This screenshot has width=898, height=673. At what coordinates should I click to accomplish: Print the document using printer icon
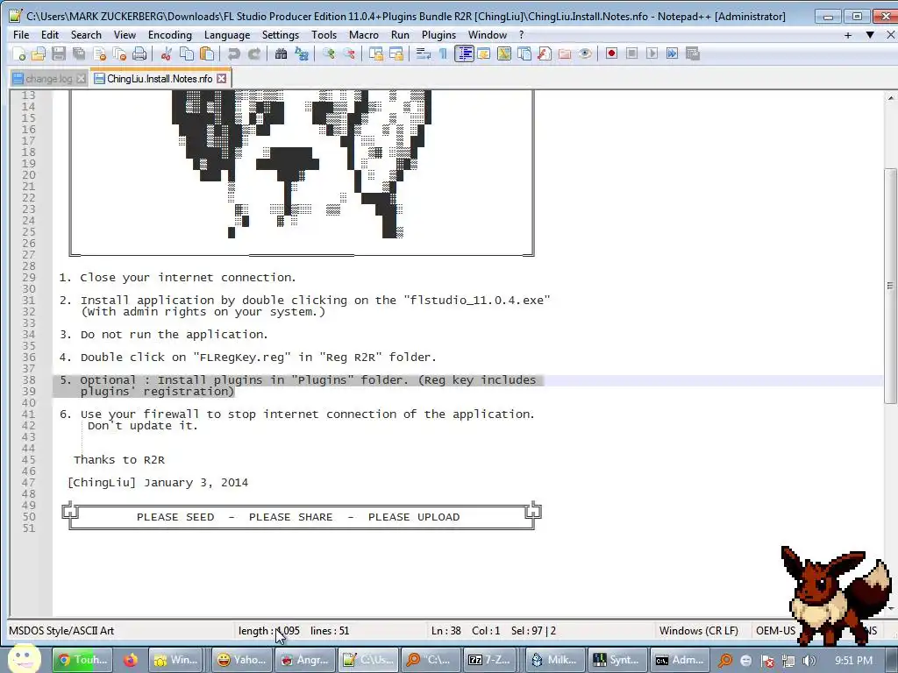139,53
